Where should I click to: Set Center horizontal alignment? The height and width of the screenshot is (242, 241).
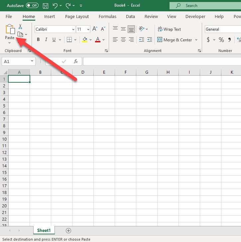tap(123, 40)
